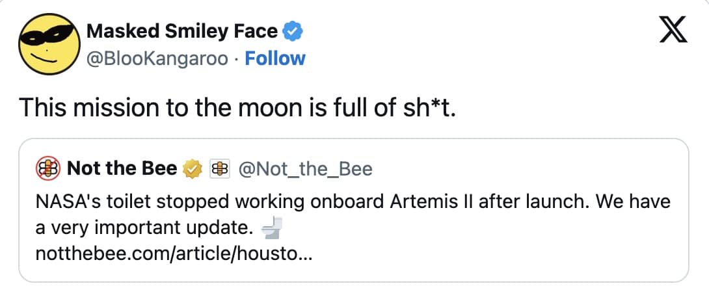The image size is (709, 286).
Task: Click the gold verified badge
Action: point(191,169)
